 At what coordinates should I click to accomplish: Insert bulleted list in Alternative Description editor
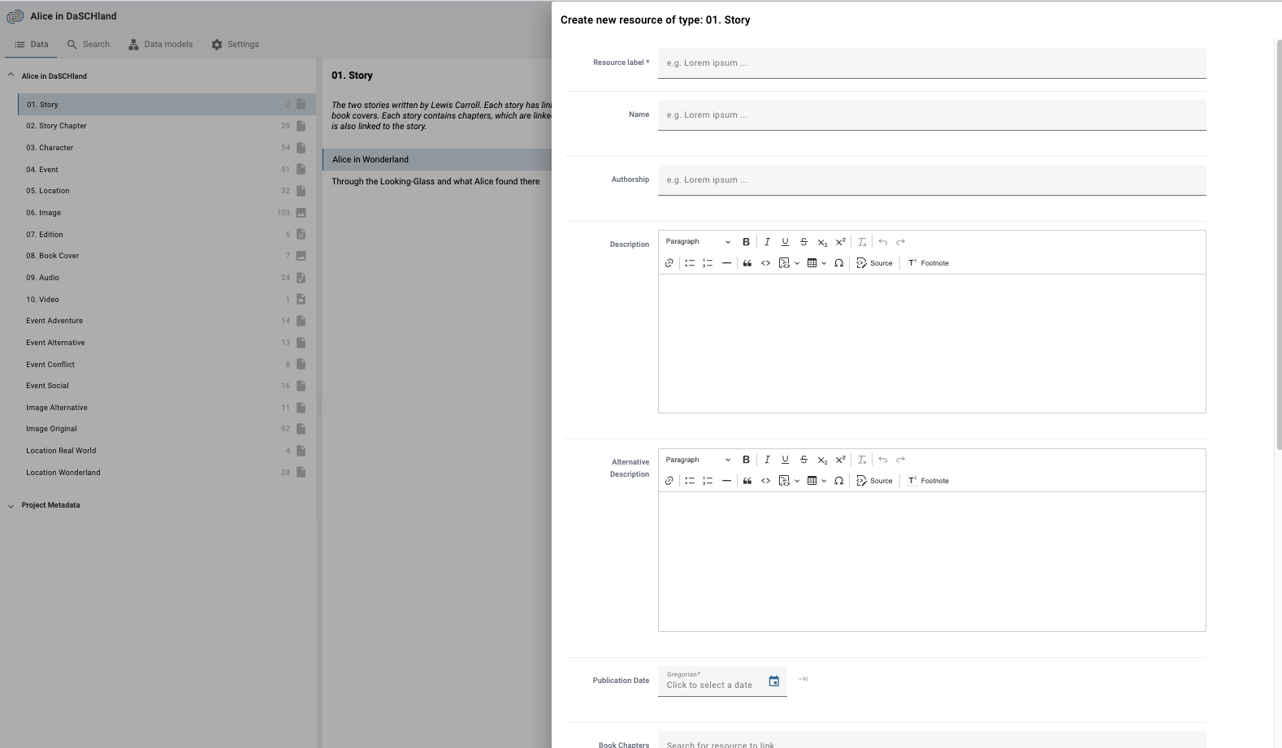(690, 481)
